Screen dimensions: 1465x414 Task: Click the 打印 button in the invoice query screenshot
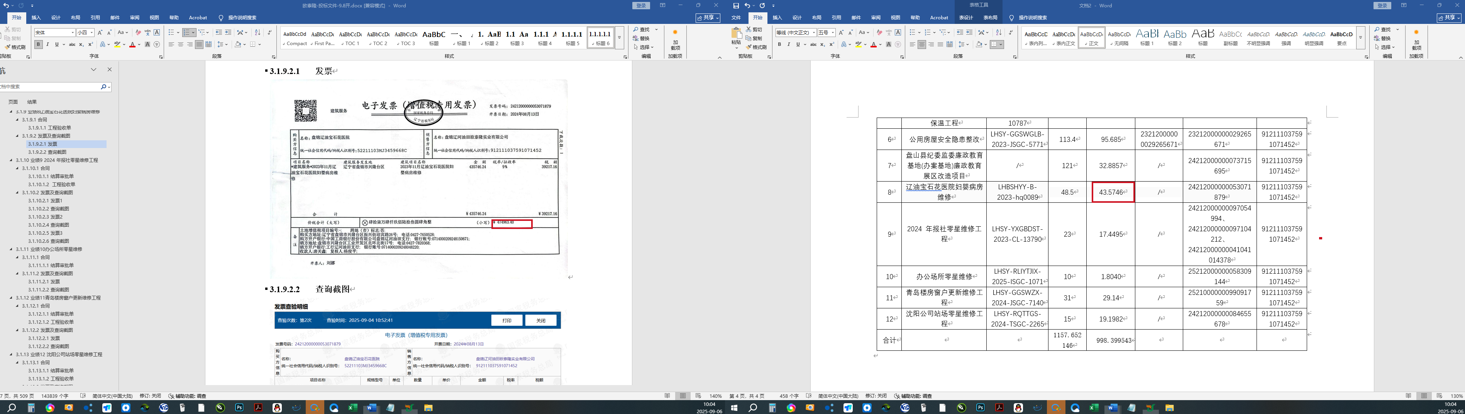tap(507, 320)
